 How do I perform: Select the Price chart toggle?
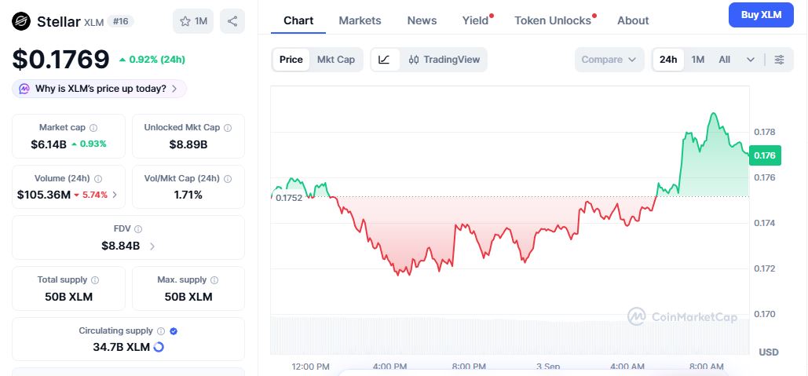(x=291, y=59)
